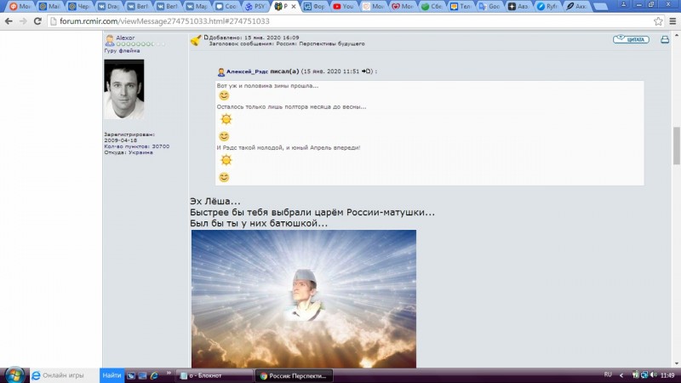Click the print post icon
The width and height of the screenshot is (681, 383).
(x=665, y=39)
